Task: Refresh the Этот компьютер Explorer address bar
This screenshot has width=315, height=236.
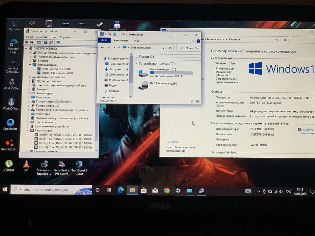Action: [170, 48]
